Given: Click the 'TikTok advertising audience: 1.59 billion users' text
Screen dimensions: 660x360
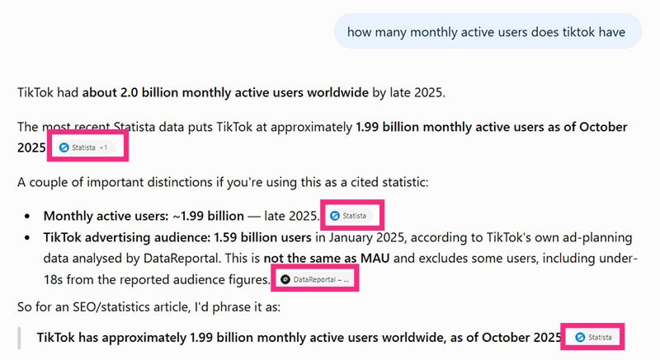Looking at the screenshot, I should [177, 237].
